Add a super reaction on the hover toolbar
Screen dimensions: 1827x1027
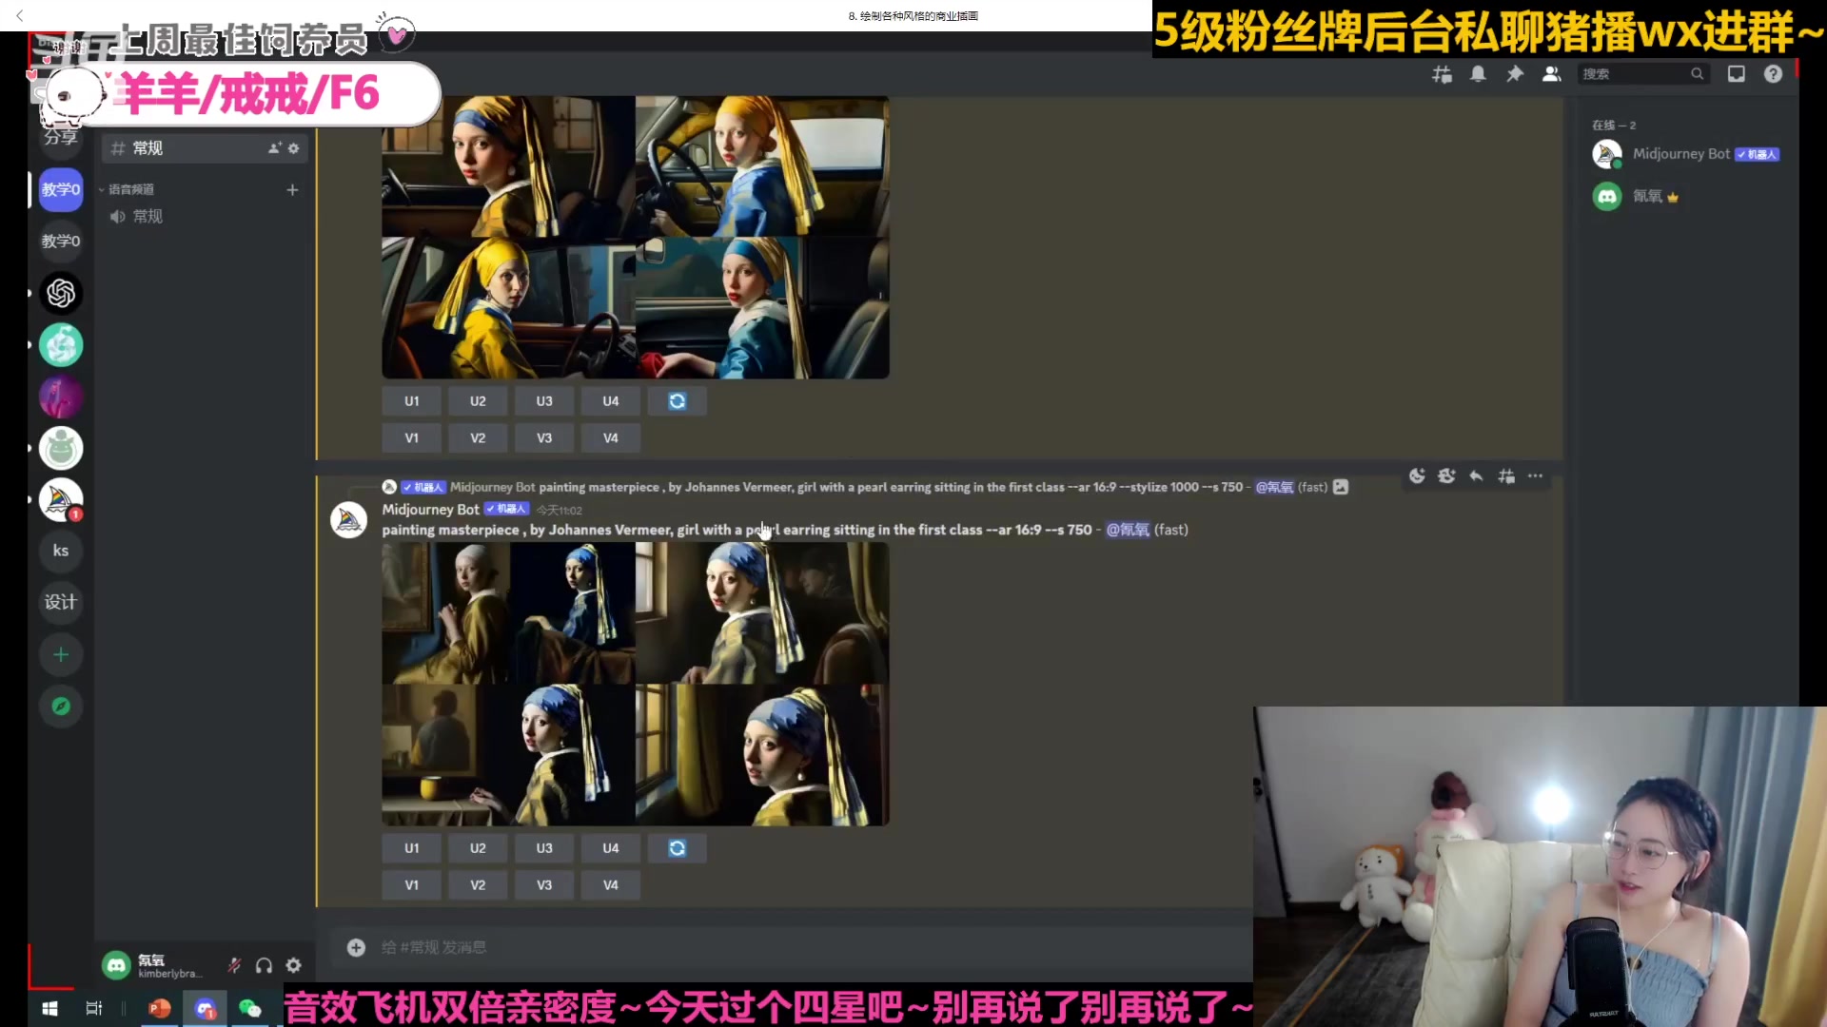coord(1446,476)
